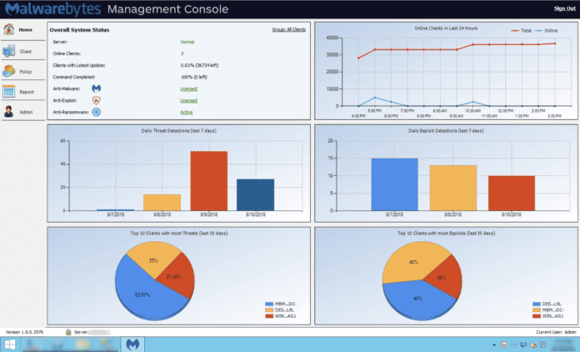This screenshot has width=580, height=352.
Task: Click the Anti-Exploit Licensed link
Action: click(x=188, y=100)
